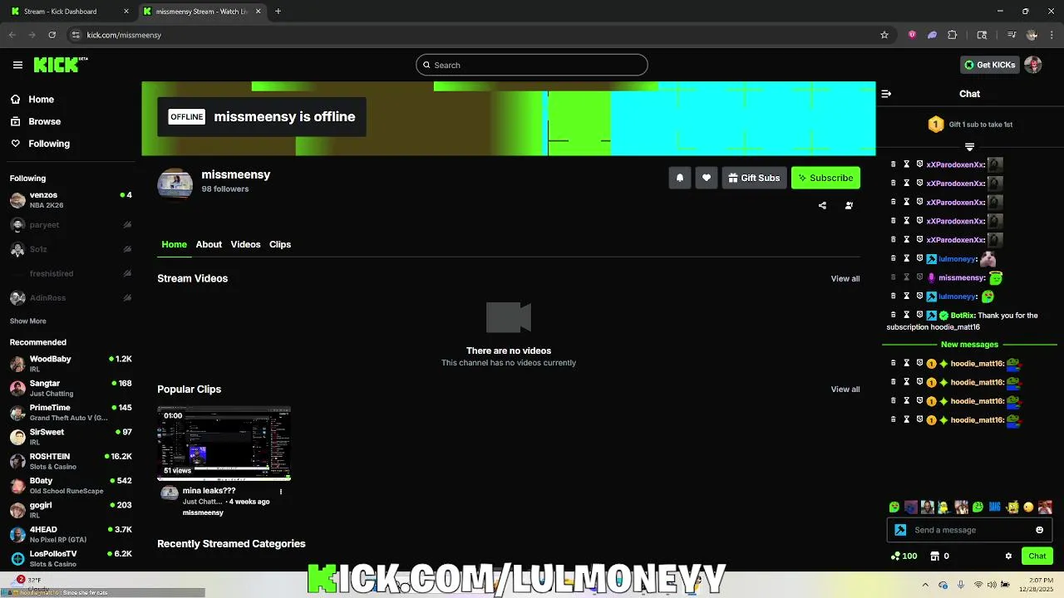This screenshot has width=1064, height=598.
Task: Open the mina leaks clip thumbnail
Action: click(224, 444)
